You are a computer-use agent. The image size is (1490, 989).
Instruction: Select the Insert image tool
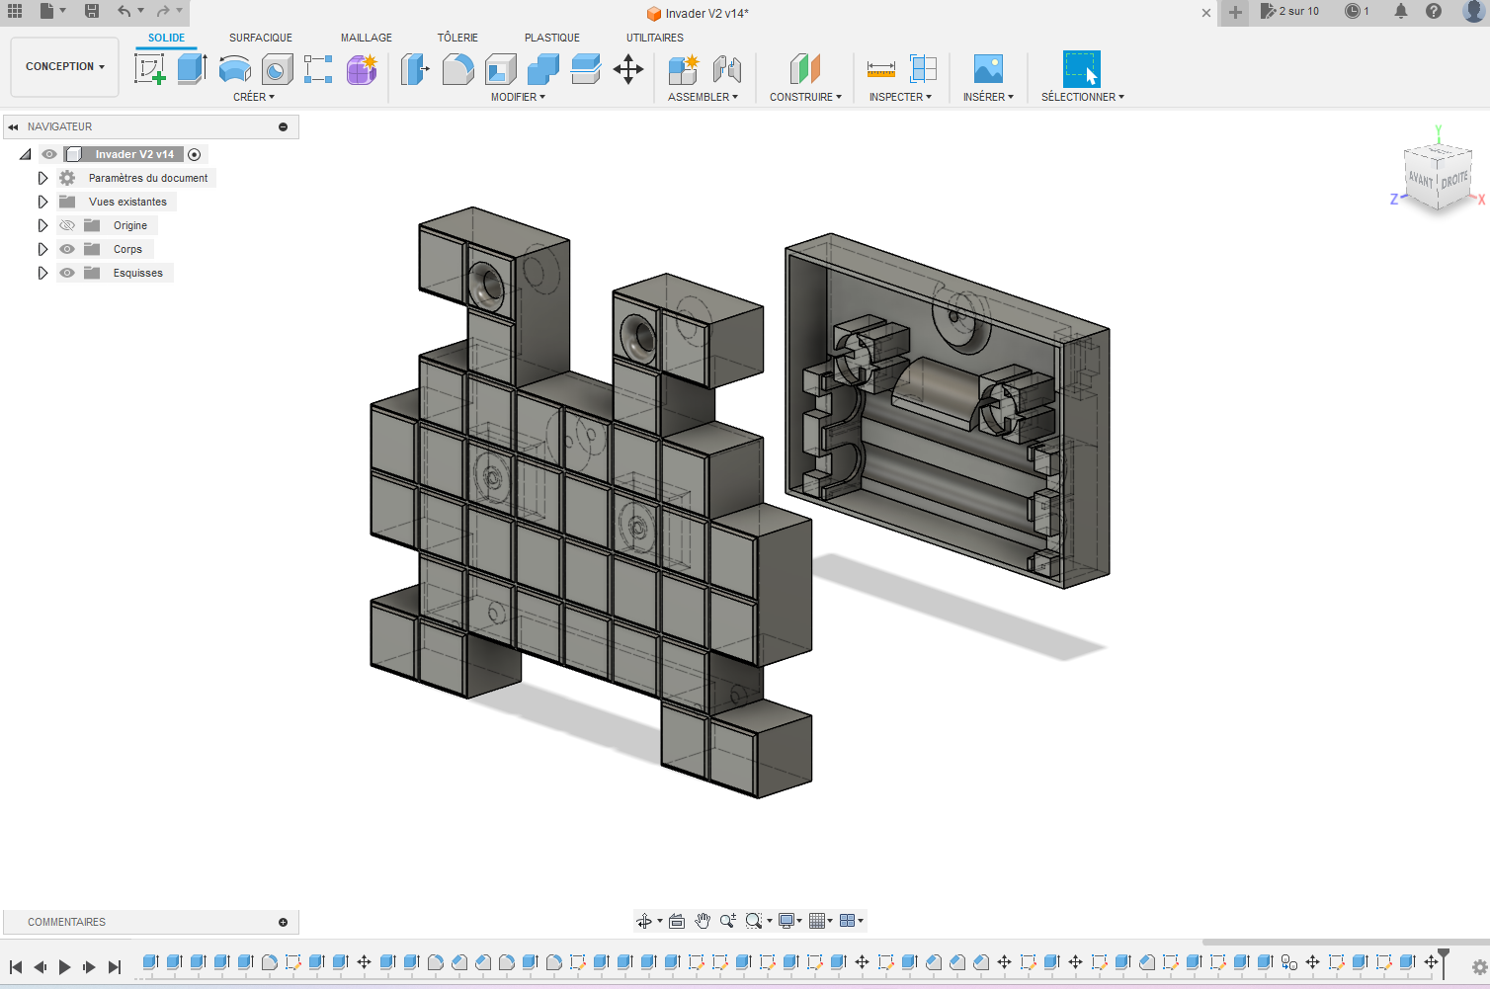988,69
